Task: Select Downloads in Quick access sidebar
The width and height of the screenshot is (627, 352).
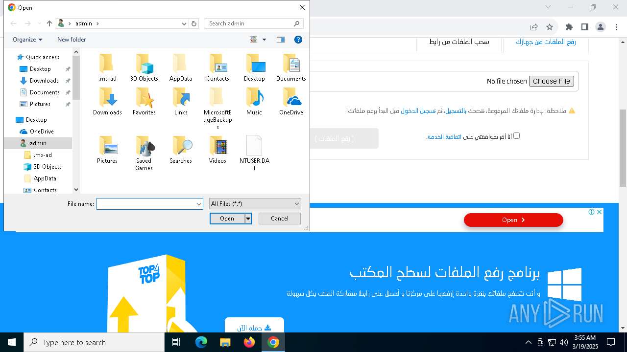Action: (44, 81)
